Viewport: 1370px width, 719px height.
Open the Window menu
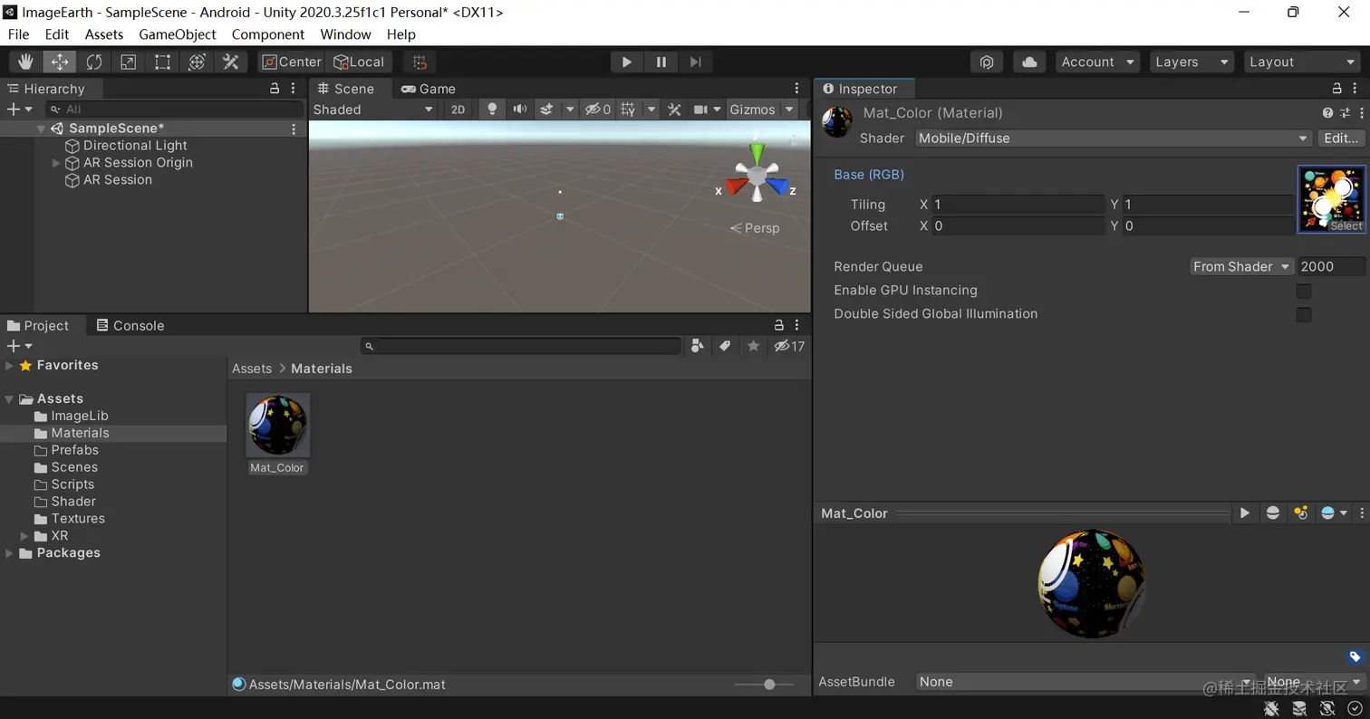[345, 34]
